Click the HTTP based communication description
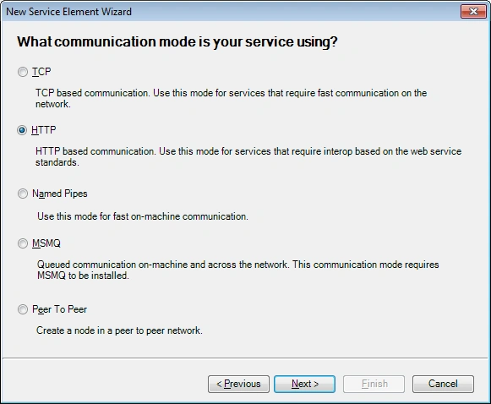This screenshot has width=491, height=404. [x=248, y=156]
